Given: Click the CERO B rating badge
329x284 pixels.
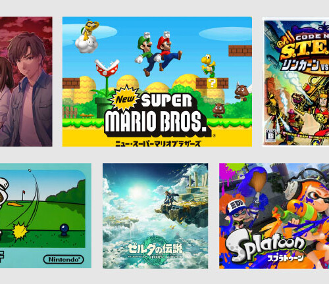Looking at the screenshot, I should [270, 134].
